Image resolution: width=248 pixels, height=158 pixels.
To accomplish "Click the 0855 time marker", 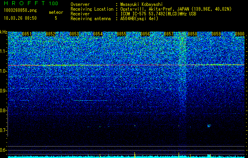I will [x=121, y=34].
